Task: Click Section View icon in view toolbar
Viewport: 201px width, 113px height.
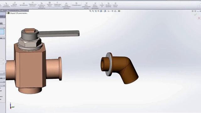Action: point(98,11)
